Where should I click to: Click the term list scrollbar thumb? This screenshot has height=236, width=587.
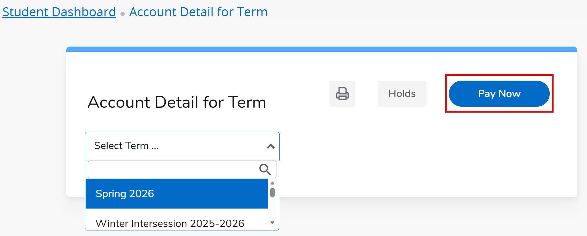point(272,193)
